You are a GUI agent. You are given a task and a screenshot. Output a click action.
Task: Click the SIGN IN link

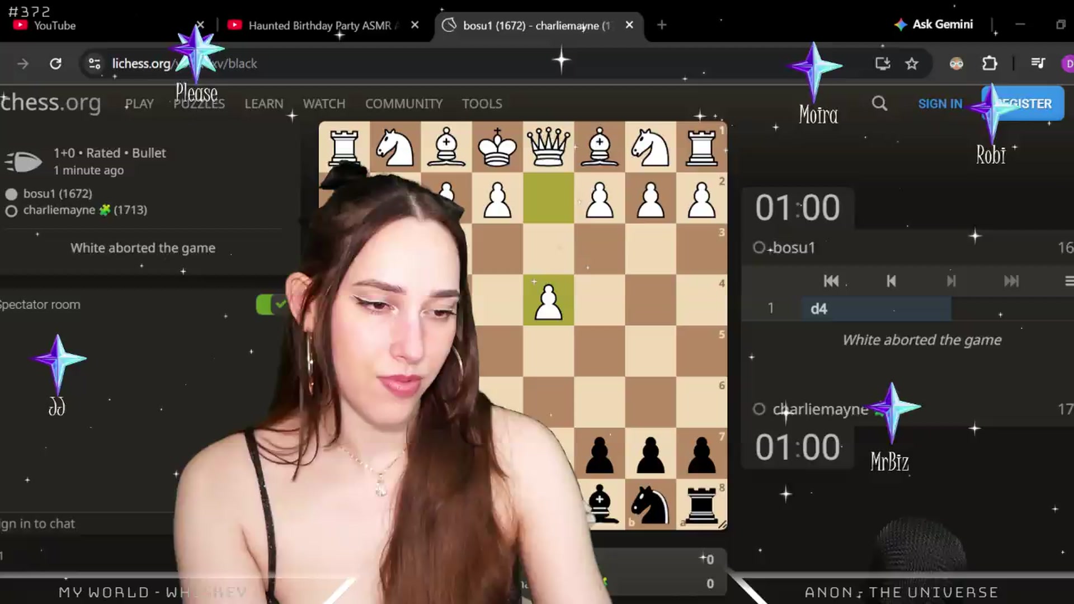point(940,104)
